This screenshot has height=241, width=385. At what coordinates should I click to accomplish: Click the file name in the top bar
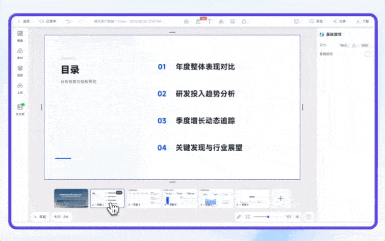127,21
